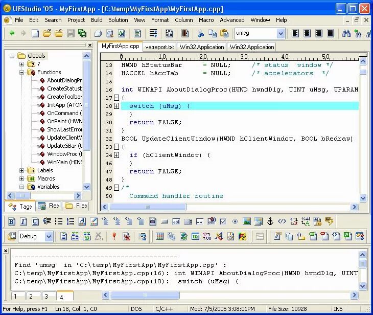Open the Debug configuration dropdown
The width and height of the screenshot is (373, 315).
coord(49,236)
